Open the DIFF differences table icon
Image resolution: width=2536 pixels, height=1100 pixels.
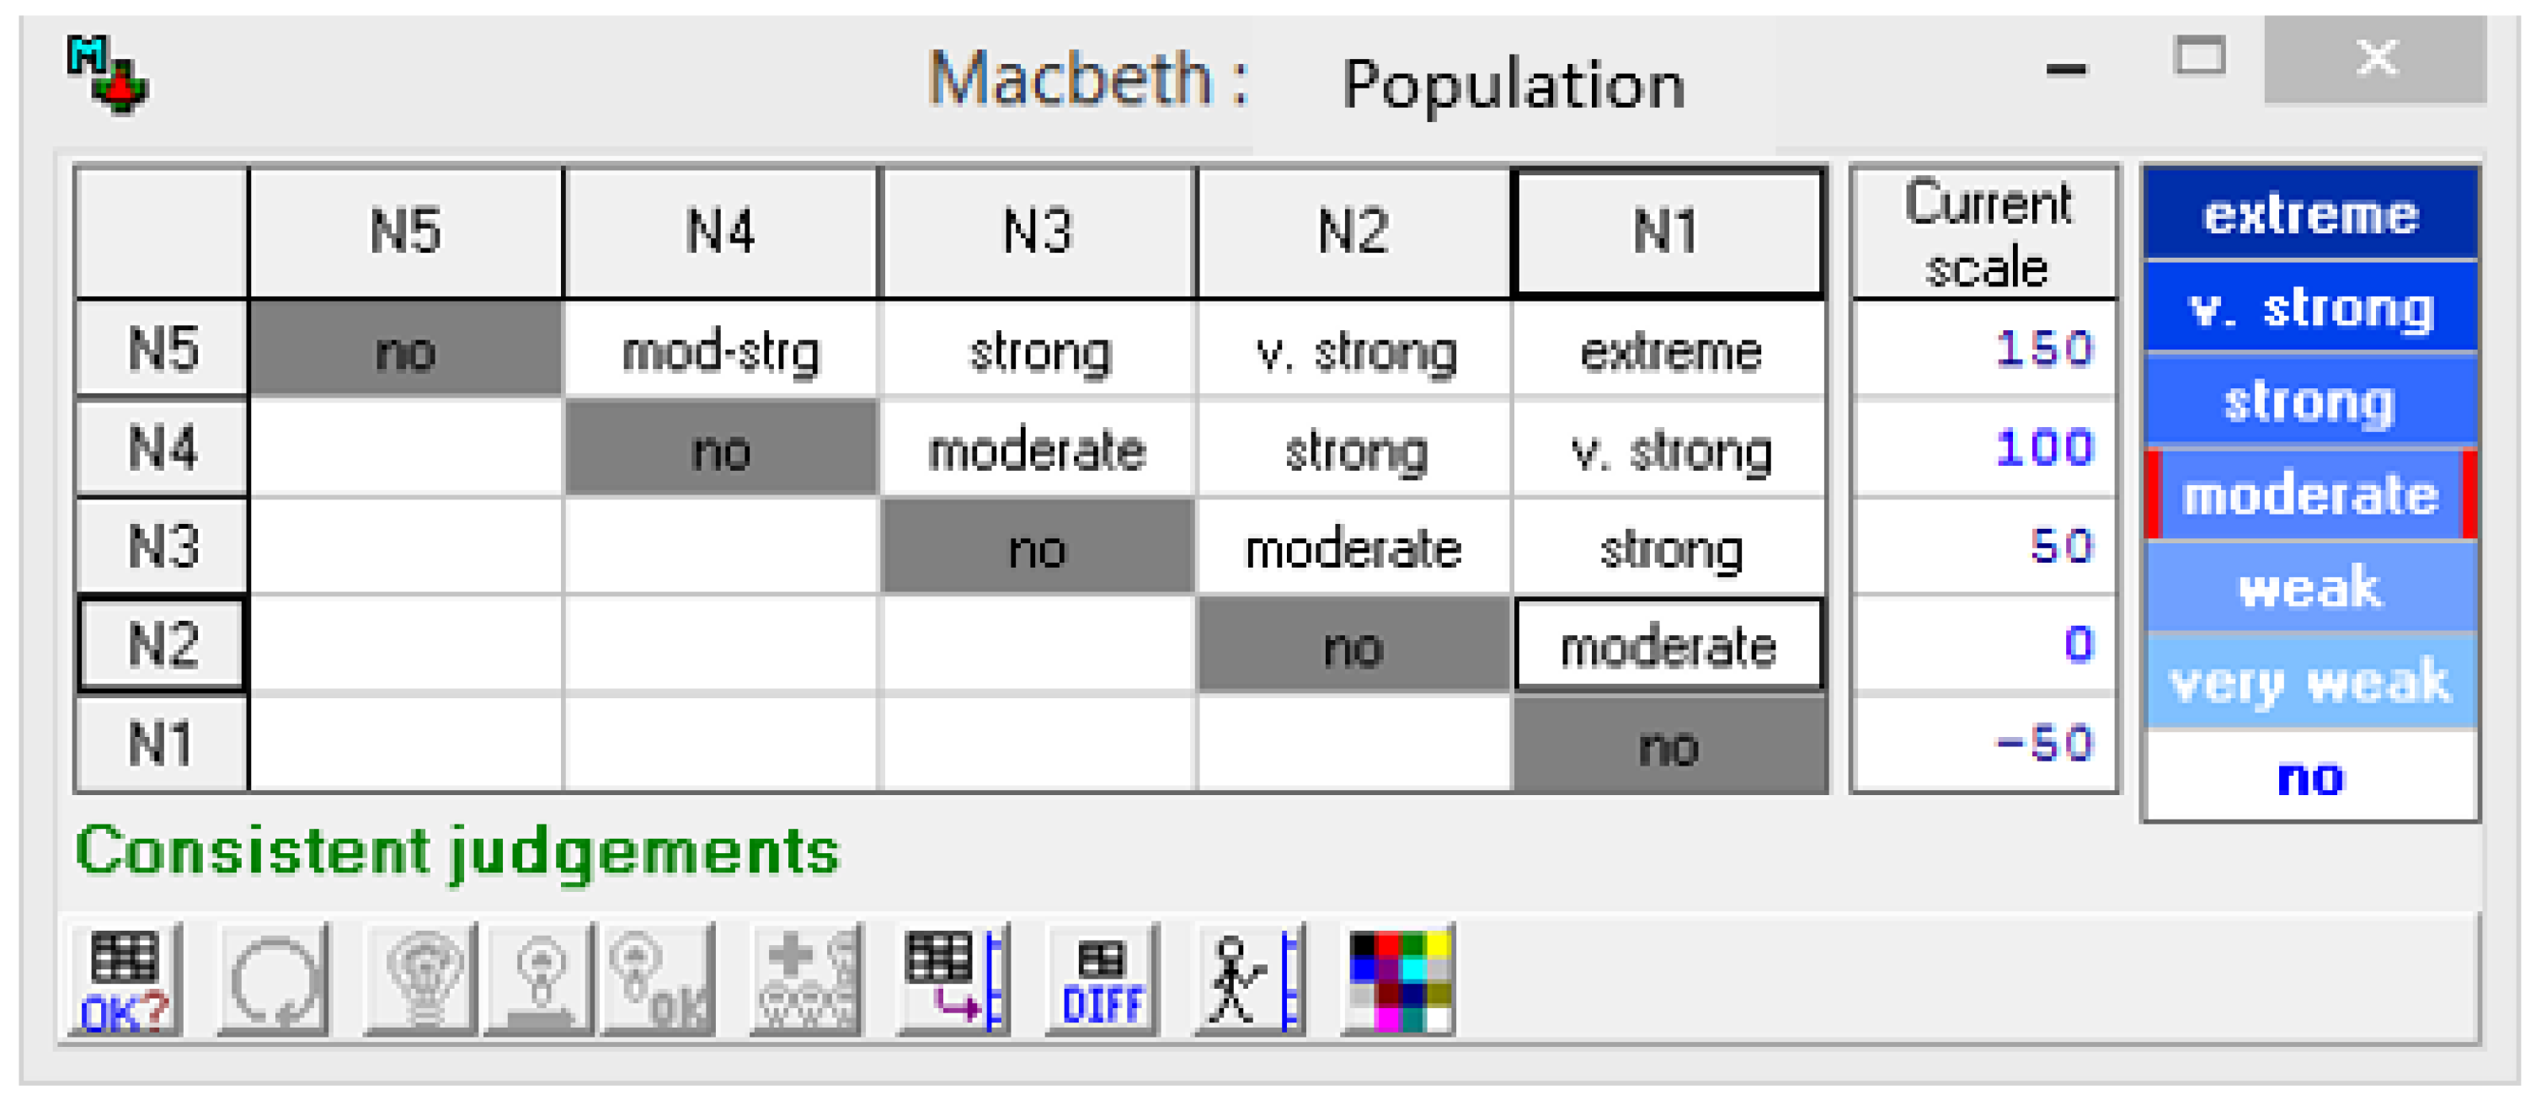point(1102,981)
